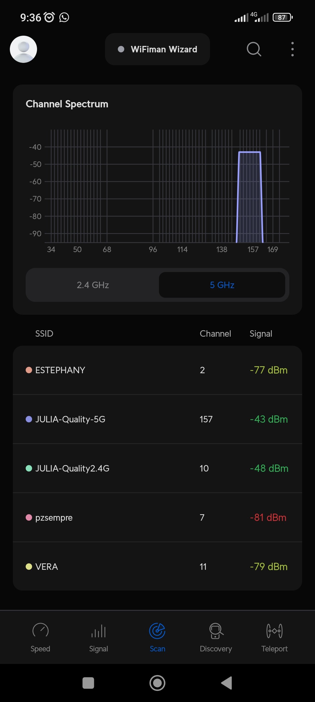
Task: Select the Scan radar icon
Action: [157, 631]
